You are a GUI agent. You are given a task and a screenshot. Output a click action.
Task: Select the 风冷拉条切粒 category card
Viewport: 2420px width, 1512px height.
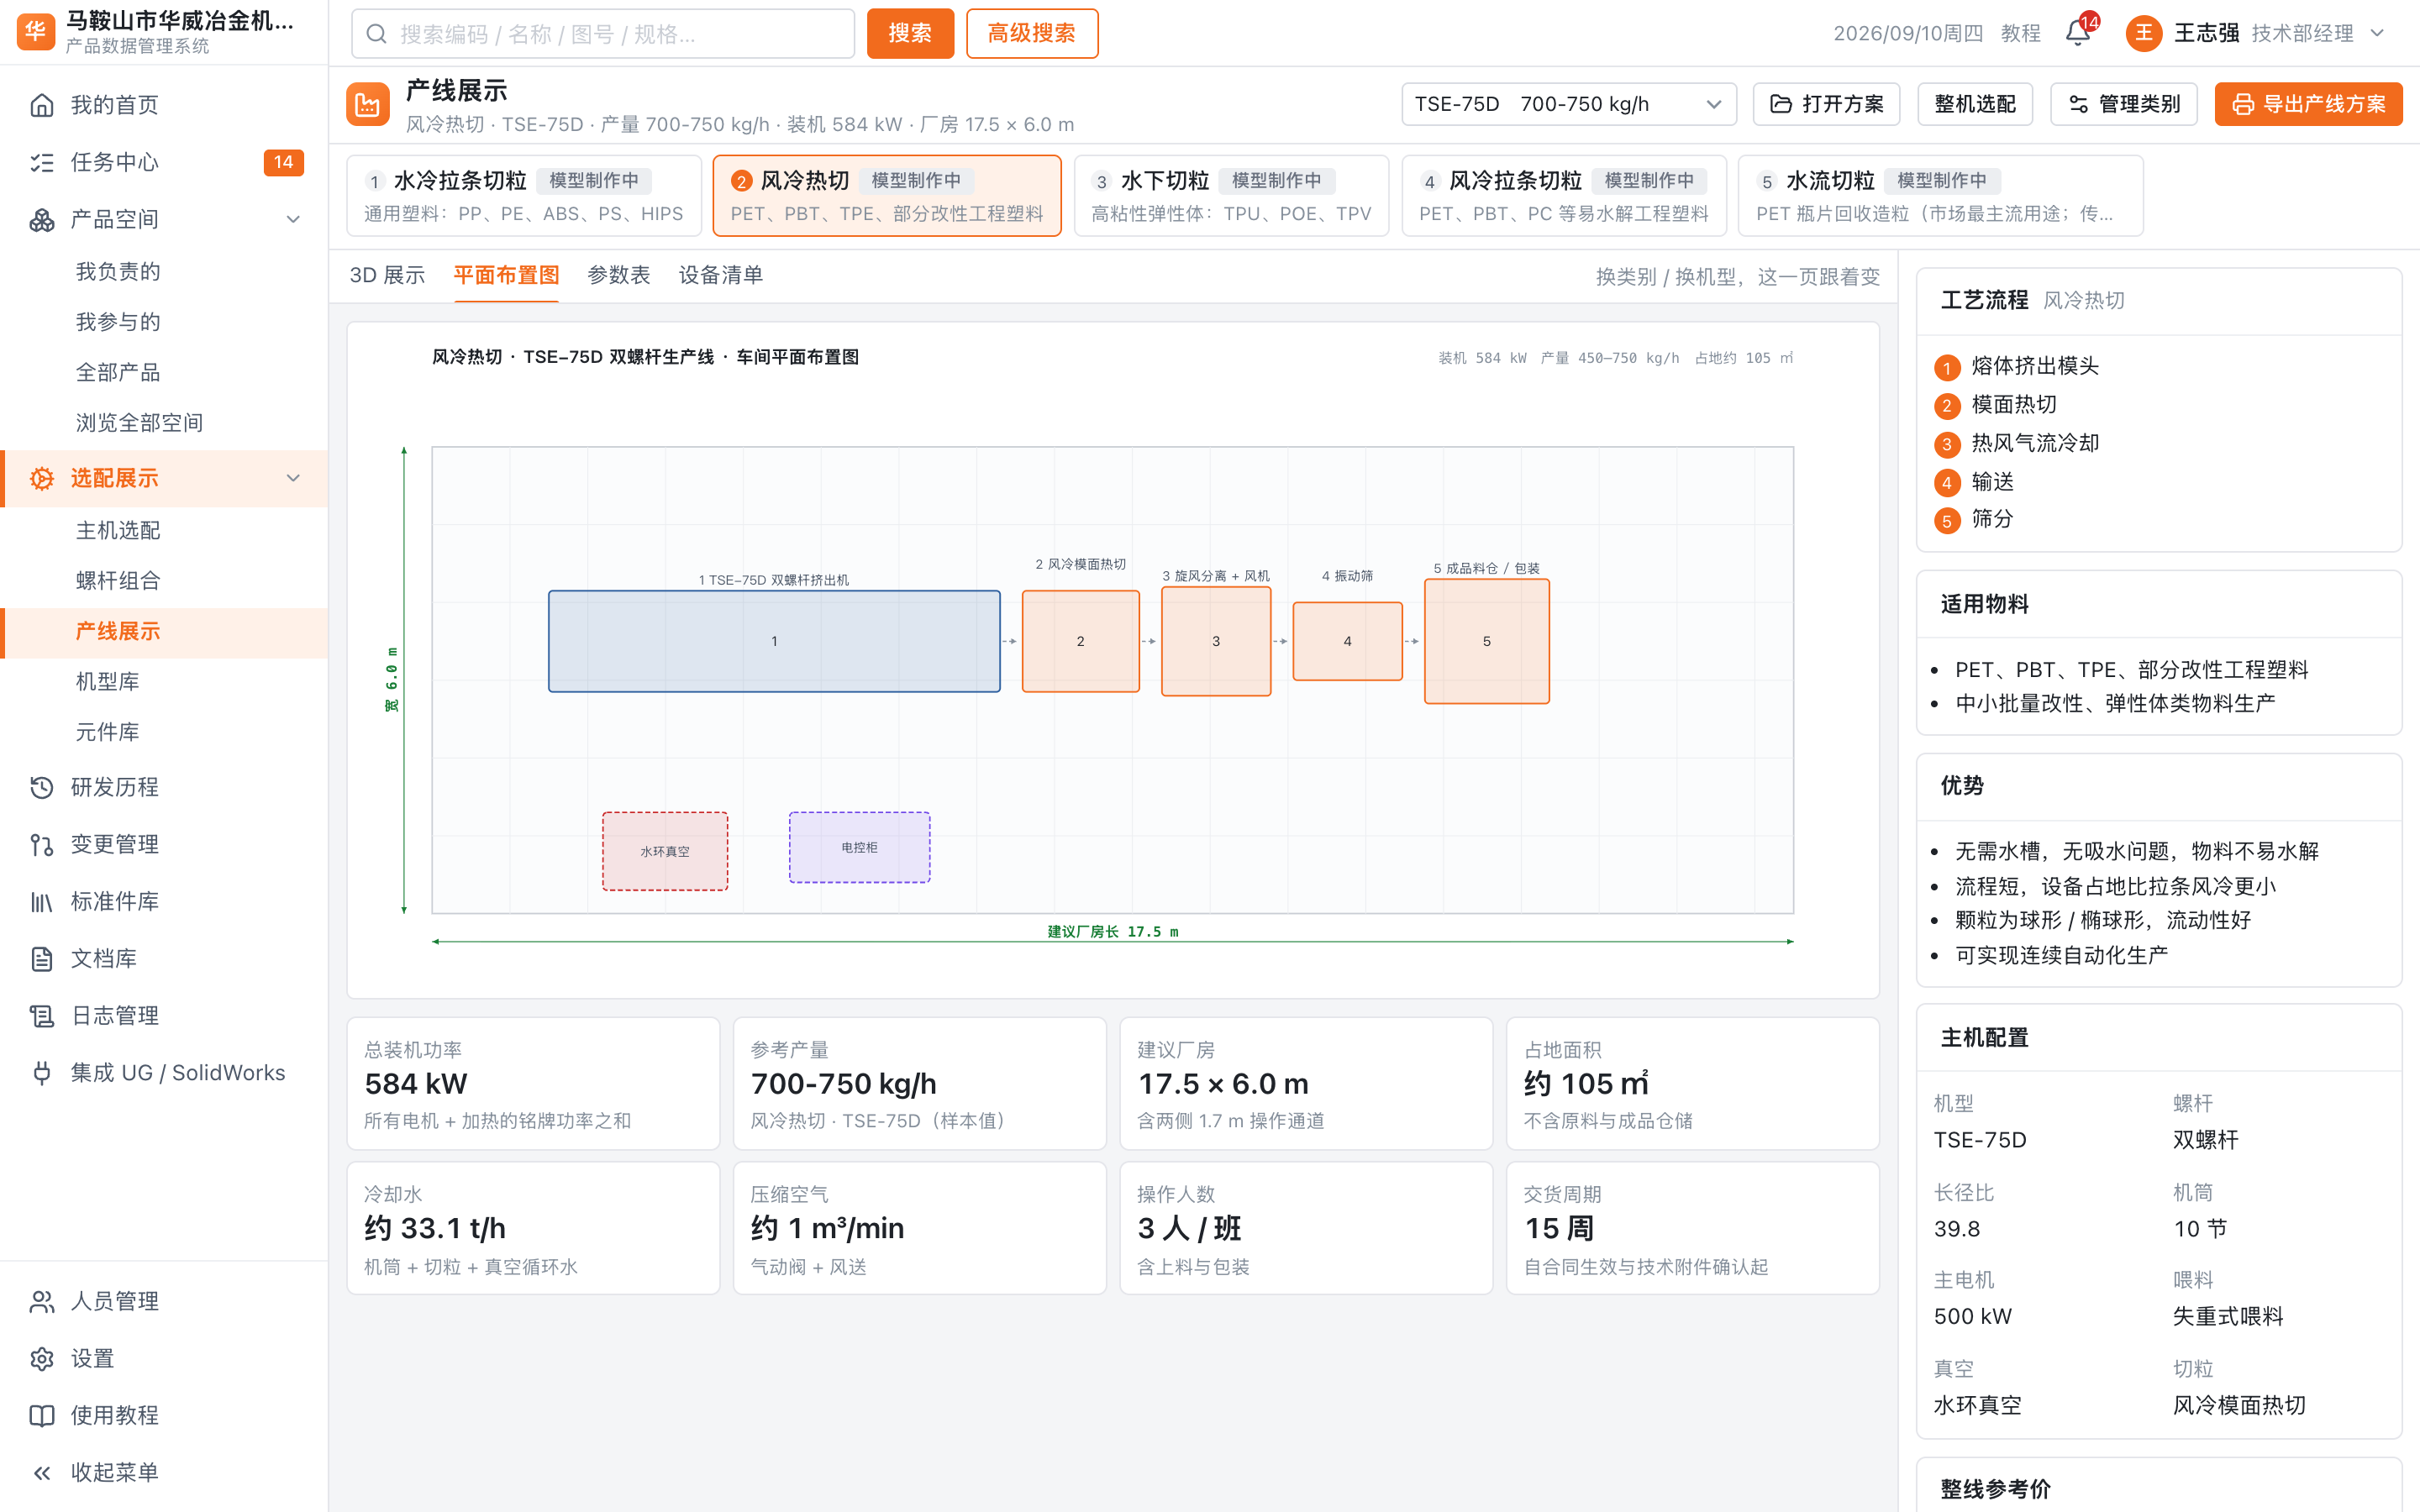pos(1563,195)
